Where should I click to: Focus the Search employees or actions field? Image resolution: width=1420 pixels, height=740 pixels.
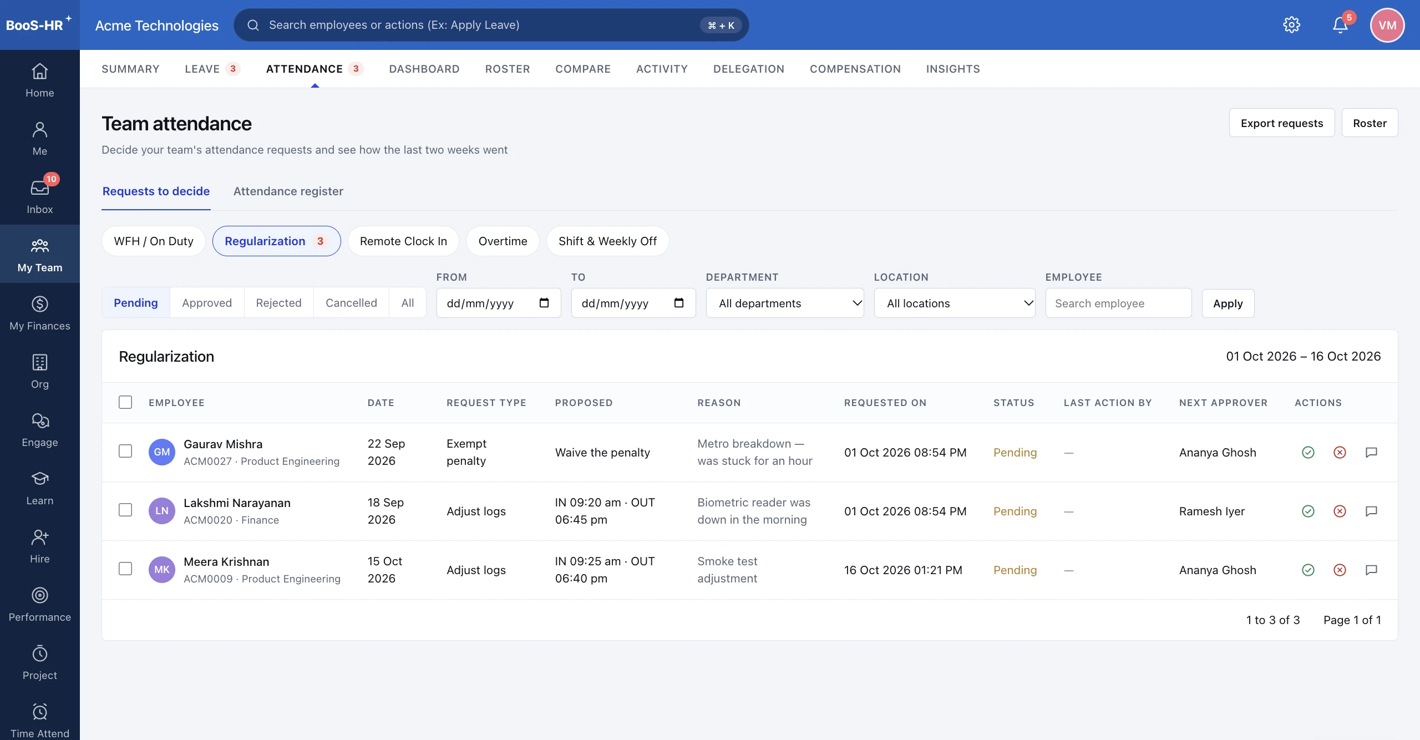tap(491, 25)
